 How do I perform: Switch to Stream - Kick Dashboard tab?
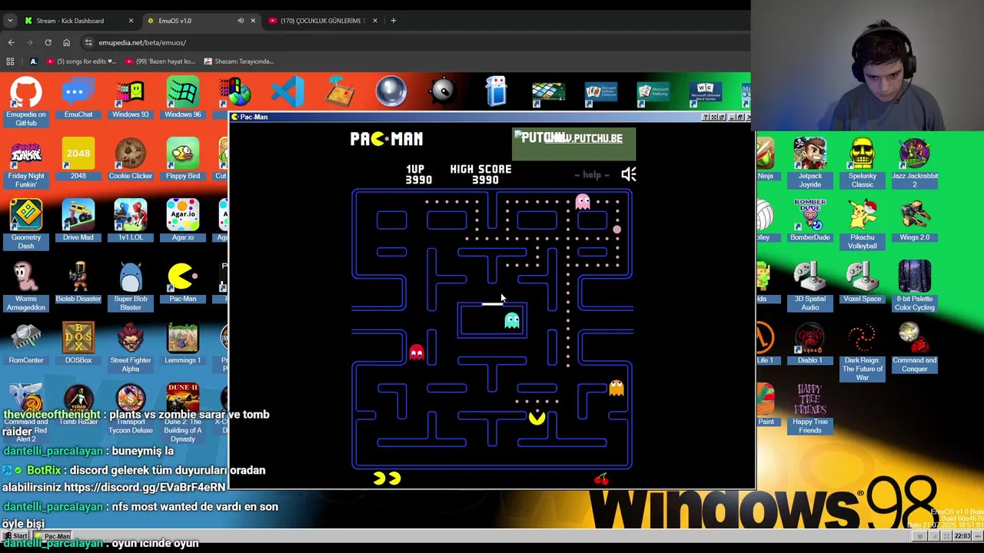(70, 21)
